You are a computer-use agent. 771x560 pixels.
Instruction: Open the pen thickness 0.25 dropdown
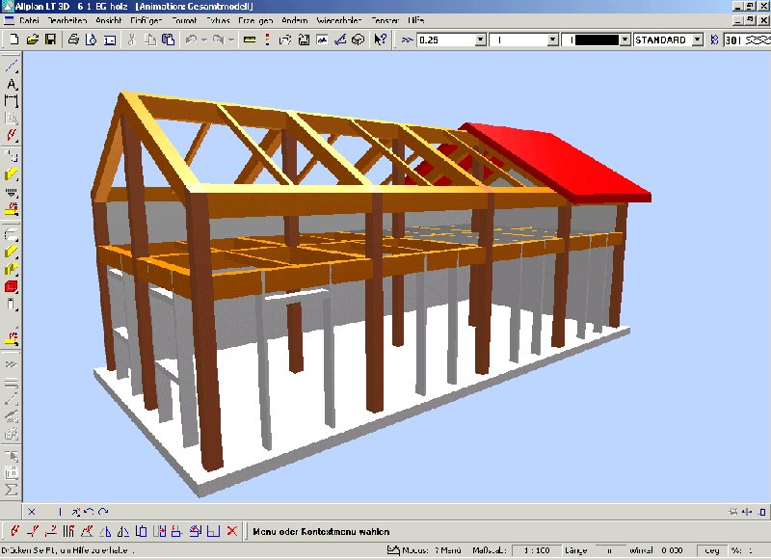click(480, 40)
